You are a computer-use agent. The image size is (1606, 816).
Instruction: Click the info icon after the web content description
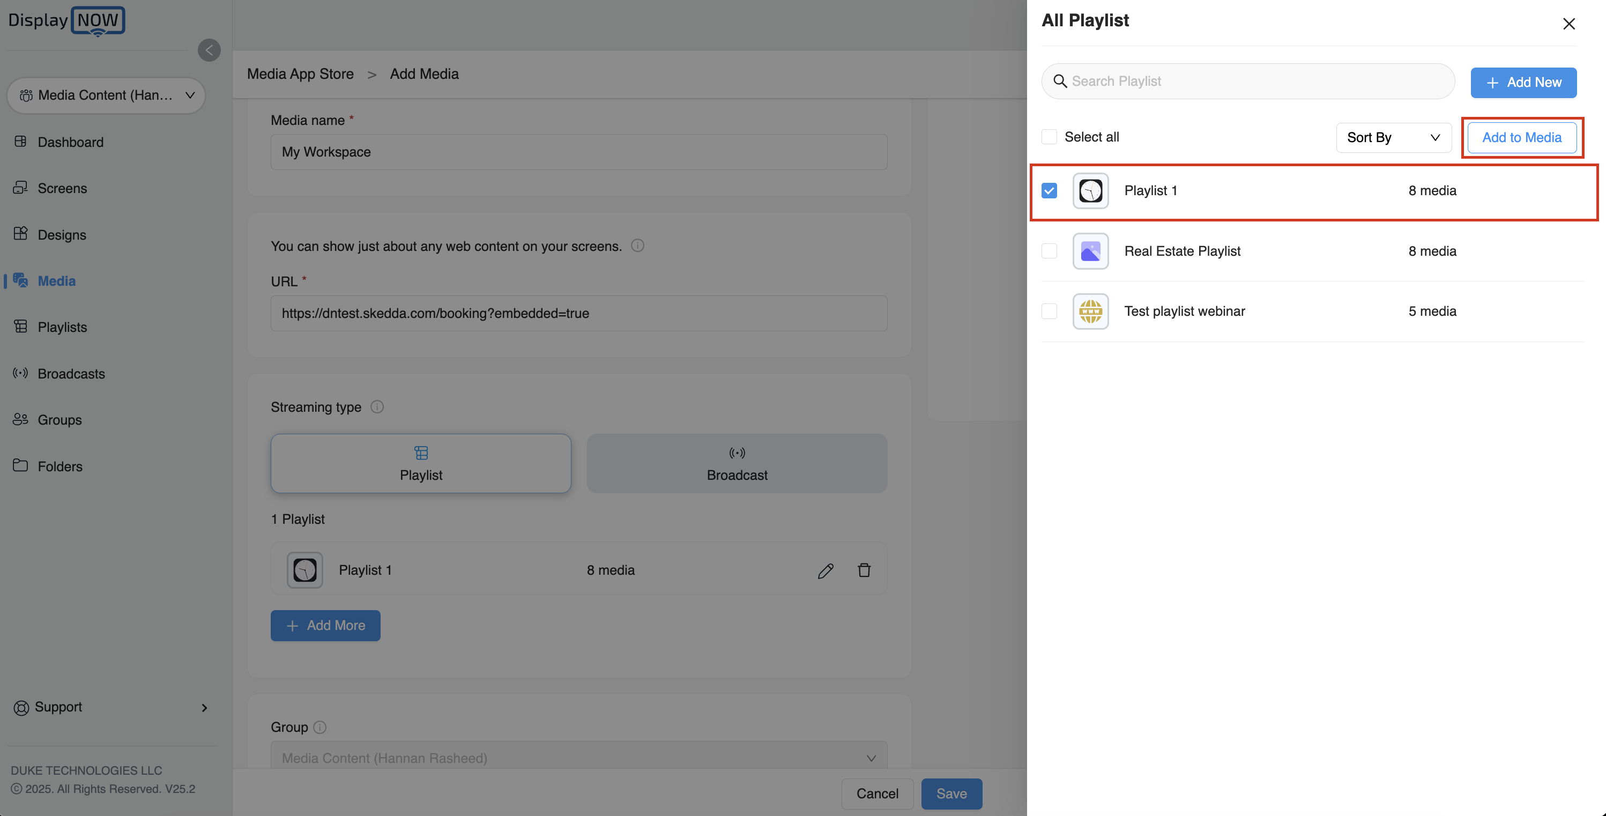tap(637, 246)
